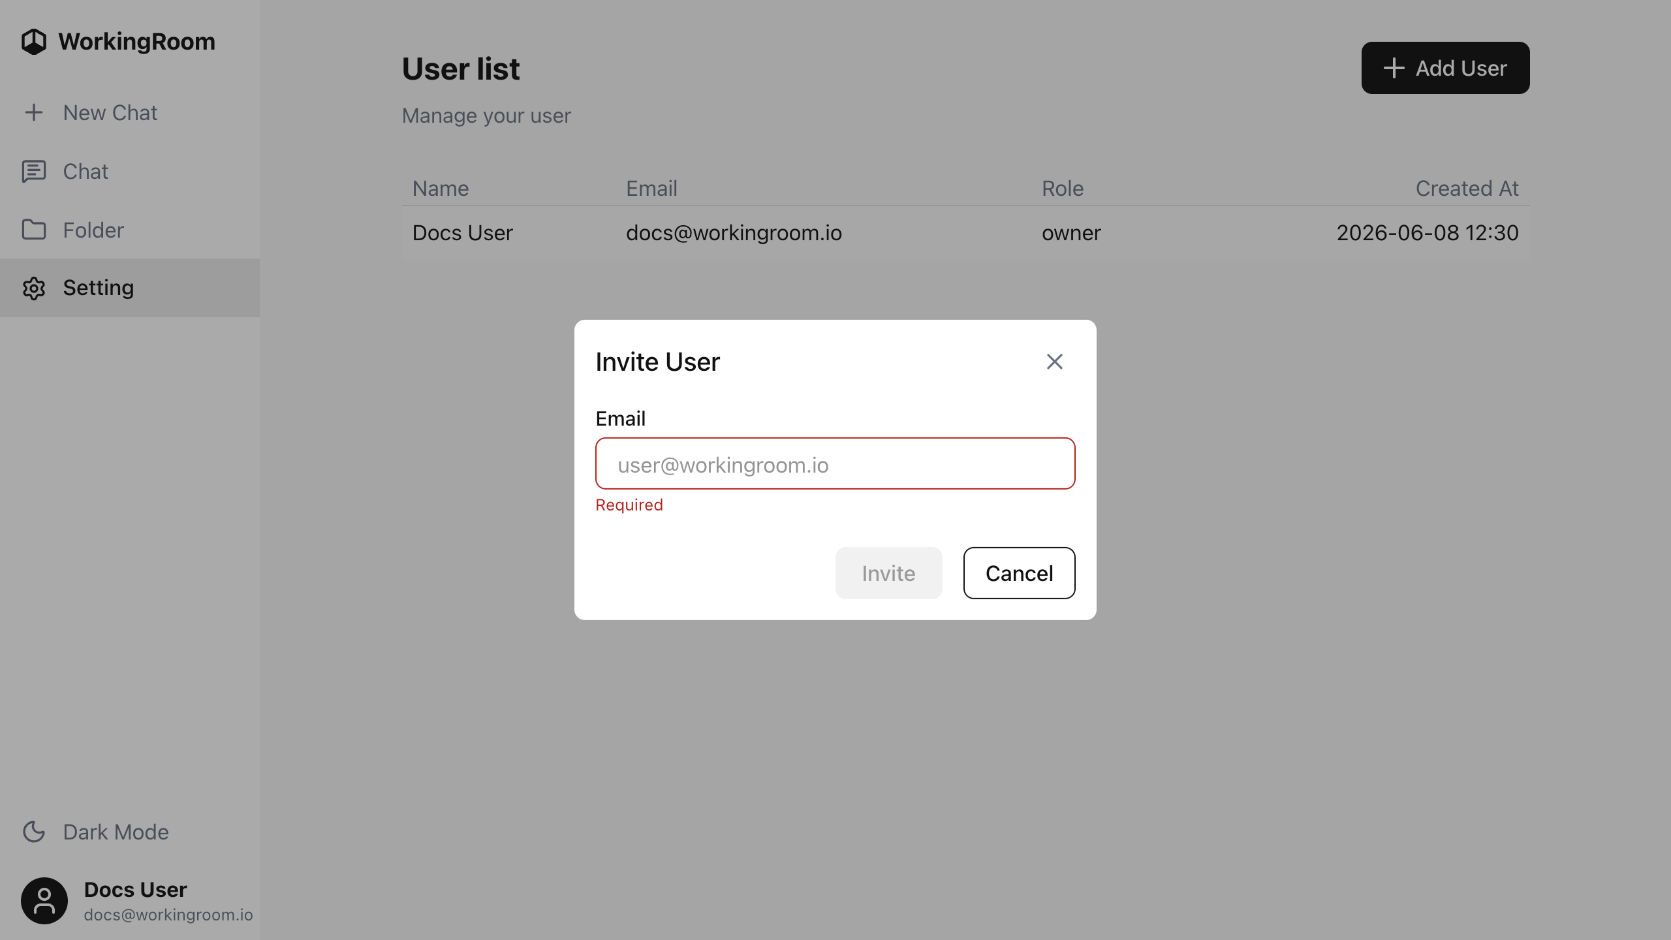Click docs@workingroom.io in the table
This screenshot has width=1671, height=940.
coord(734,232)
